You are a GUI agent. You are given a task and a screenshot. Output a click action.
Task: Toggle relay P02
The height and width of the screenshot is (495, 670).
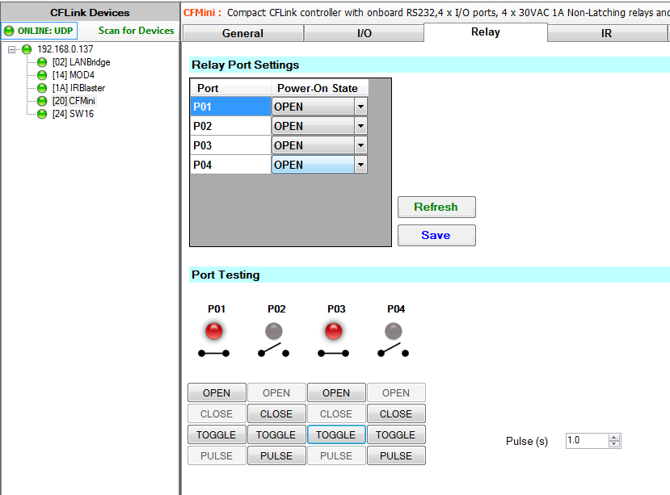277,434
